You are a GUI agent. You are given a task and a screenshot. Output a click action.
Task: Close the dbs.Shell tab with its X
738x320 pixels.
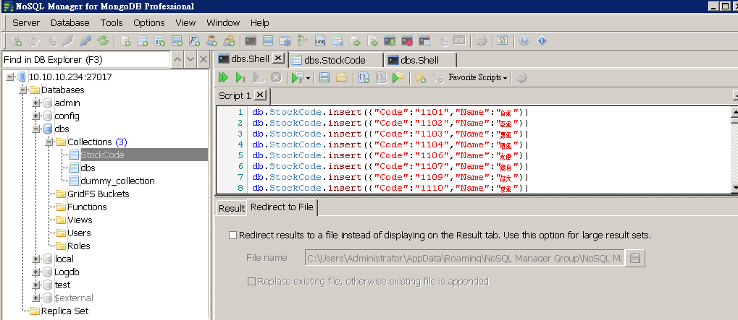click(279, 59)
